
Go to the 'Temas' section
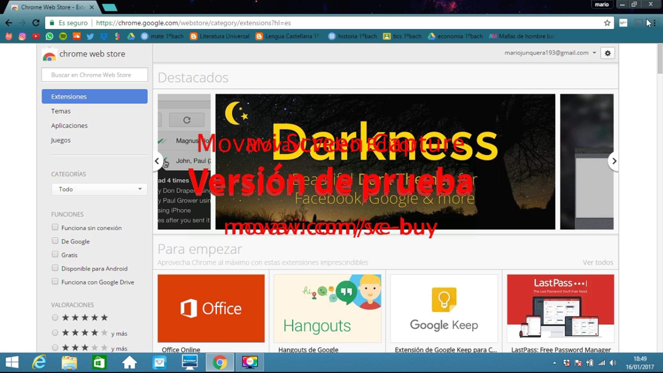61,111
